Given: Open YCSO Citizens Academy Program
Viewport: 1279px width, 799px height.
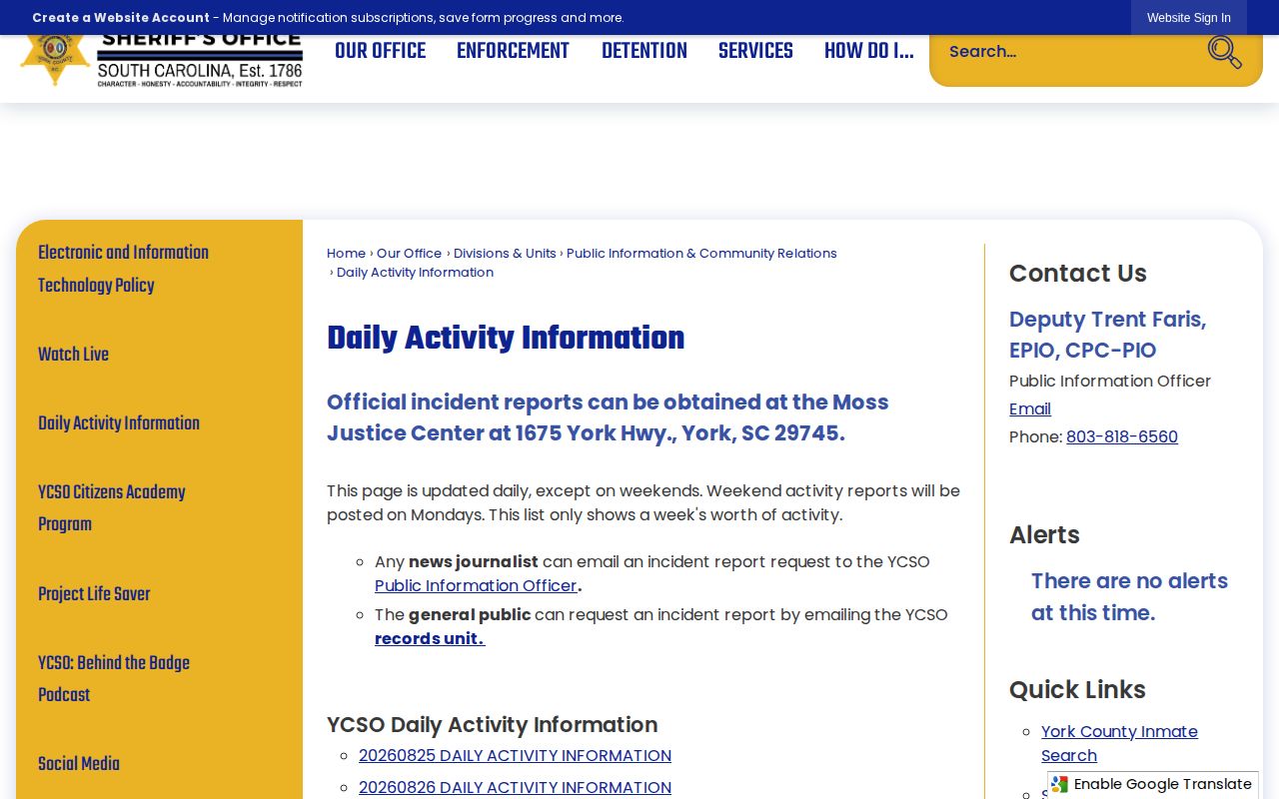Looking at the screenshot, I should pos(112,508).
